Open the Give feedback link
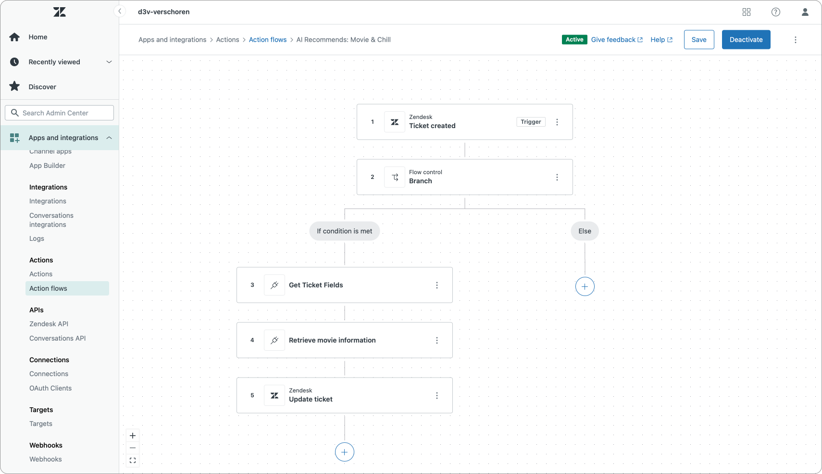 point(617,40)
